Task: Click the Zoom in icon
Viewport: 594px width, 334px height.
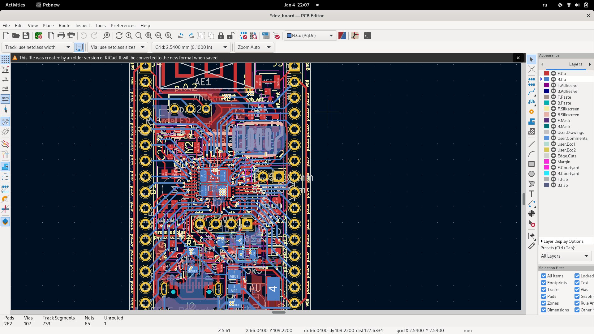Action: click(129, 36)
